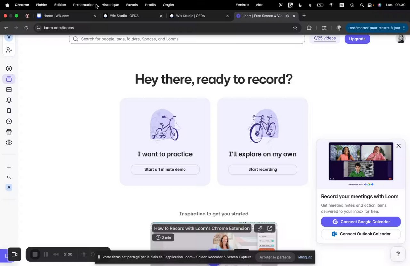Select the 'A' space badge in the sidebar
Screen dimensions: 410x266
(9, 187)
